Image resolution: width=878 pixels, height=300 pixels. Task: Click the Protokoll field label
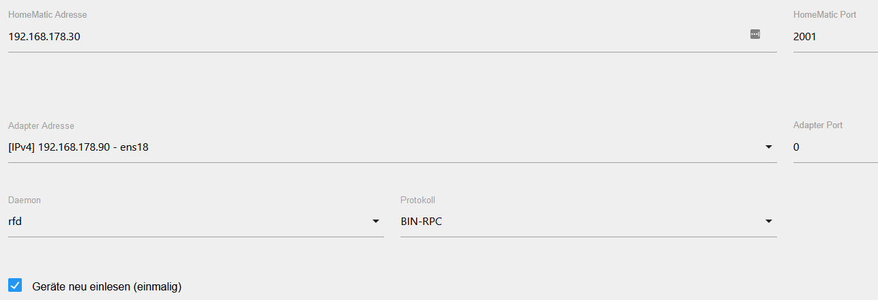(418, 200)
